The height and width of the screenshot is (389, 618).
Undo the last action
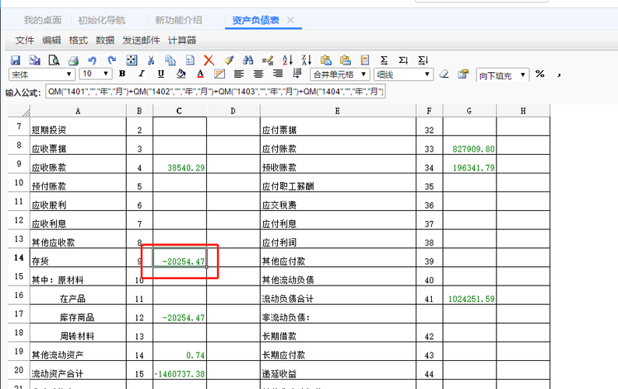(93, 60)
